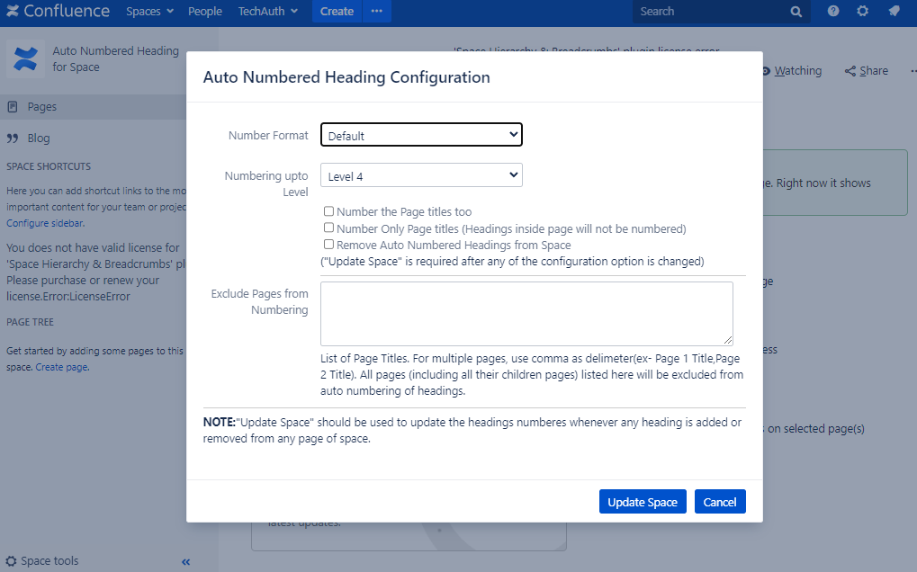This screenshot has height=572, width=917.
Task: Click the Space tools gear icon
Action: pyautogui.click(x=11, y=561)
